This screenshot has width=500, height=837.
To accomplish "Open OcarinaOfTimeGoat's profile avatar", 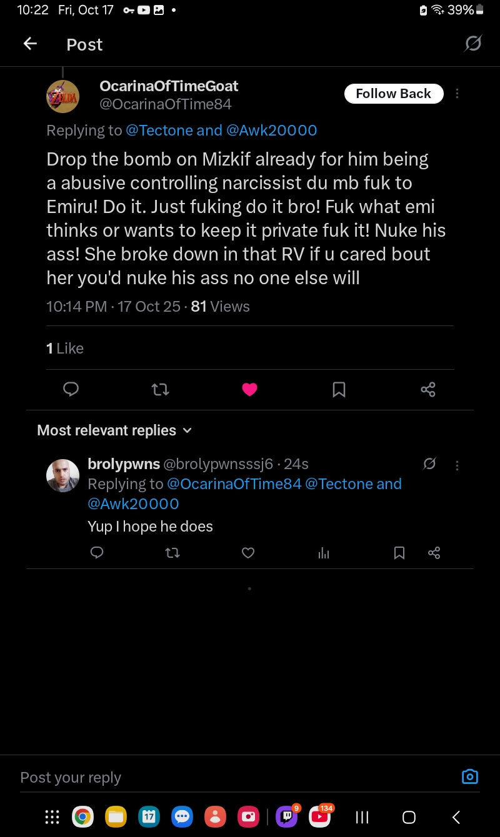I will click(x=63, y=96).
